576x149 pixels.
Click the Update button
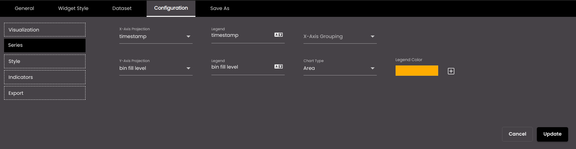pos(552,134)
